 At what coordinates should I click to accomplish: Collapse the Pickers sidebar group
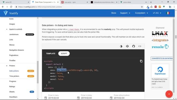[x=7, y=66]
